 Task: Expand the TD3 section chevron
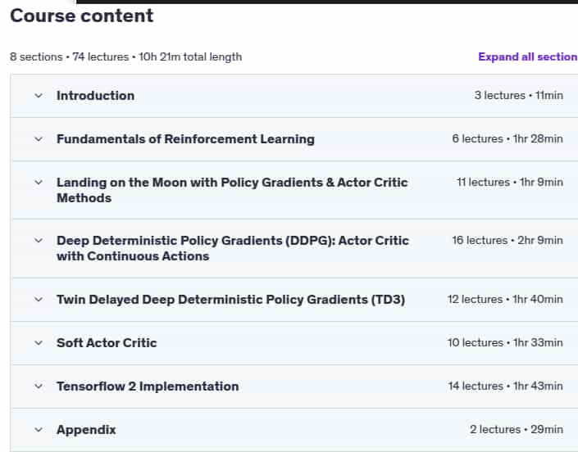pos(39,300)
